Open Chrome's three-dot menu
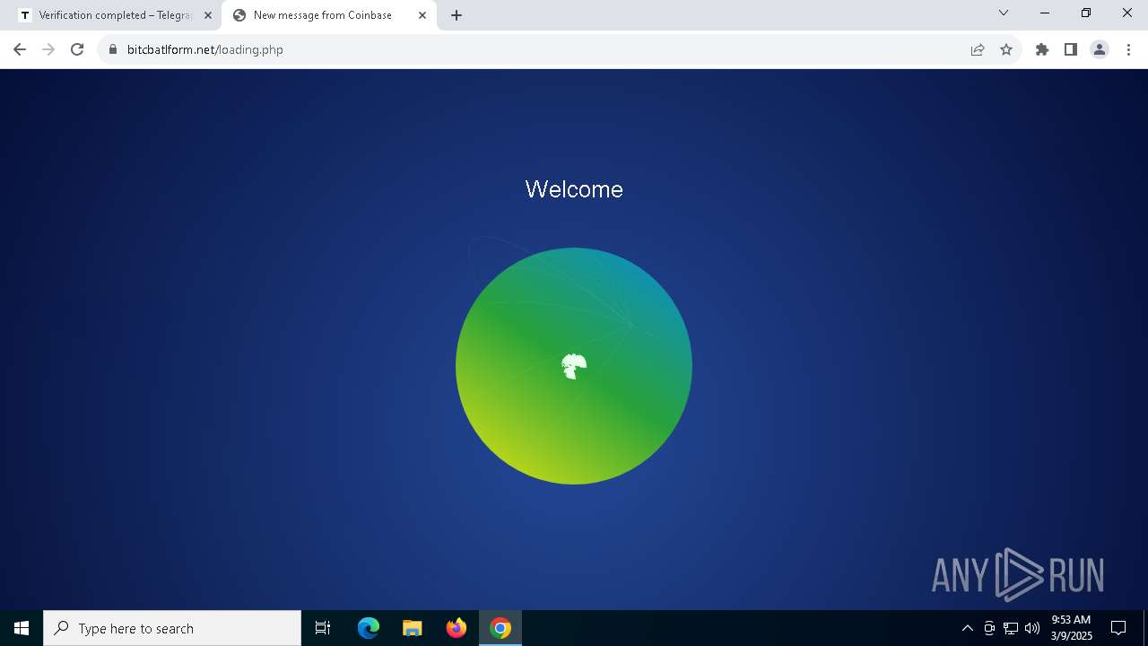This screenshot has height=646, width=1148. [x=1128, y=49]
